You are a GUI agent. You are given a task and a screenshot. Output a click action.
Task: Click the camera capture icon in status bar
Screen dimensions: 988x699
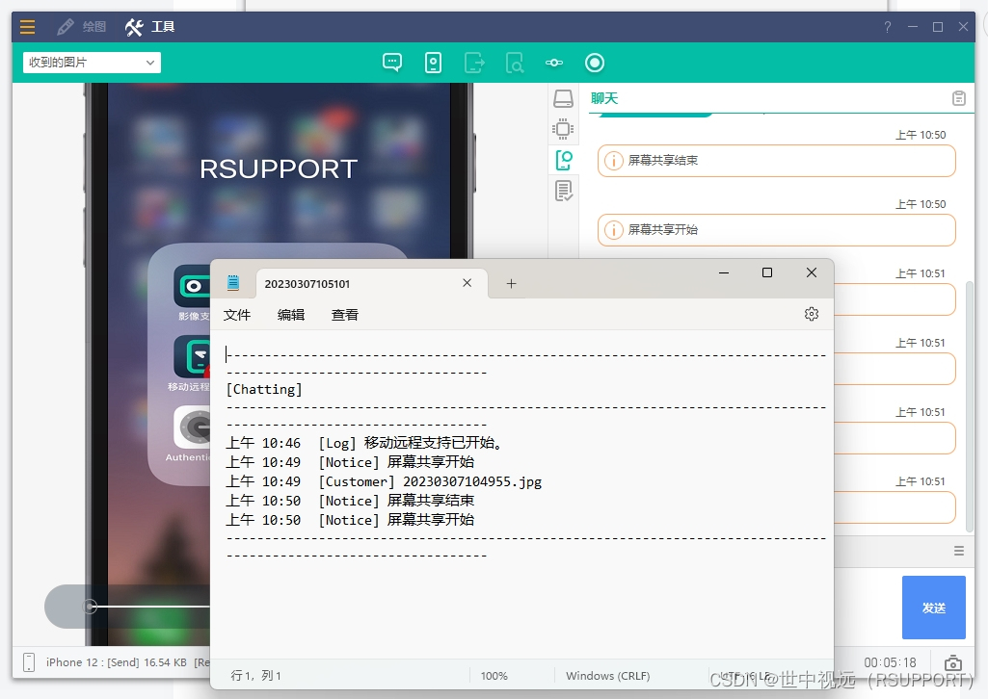(x=952, y=662)
